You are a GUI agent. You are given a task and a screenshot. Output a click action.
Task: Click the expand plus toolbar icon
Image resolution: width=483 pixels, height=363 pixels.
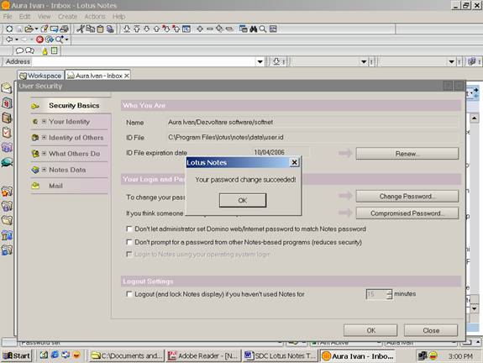click(200, 29)
